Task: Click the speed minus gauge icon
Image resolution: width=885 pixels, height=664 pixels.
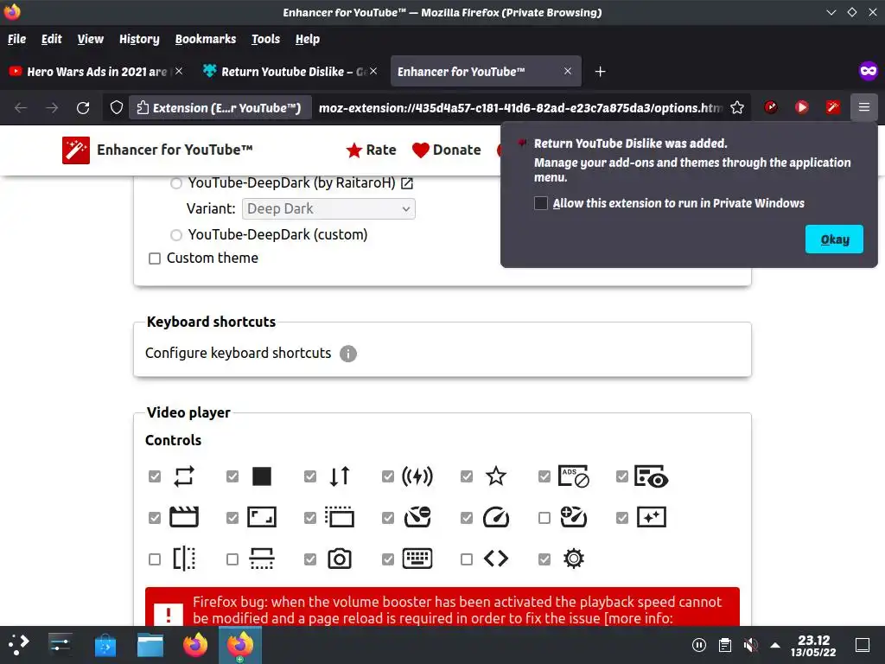Action: point(417,517)
